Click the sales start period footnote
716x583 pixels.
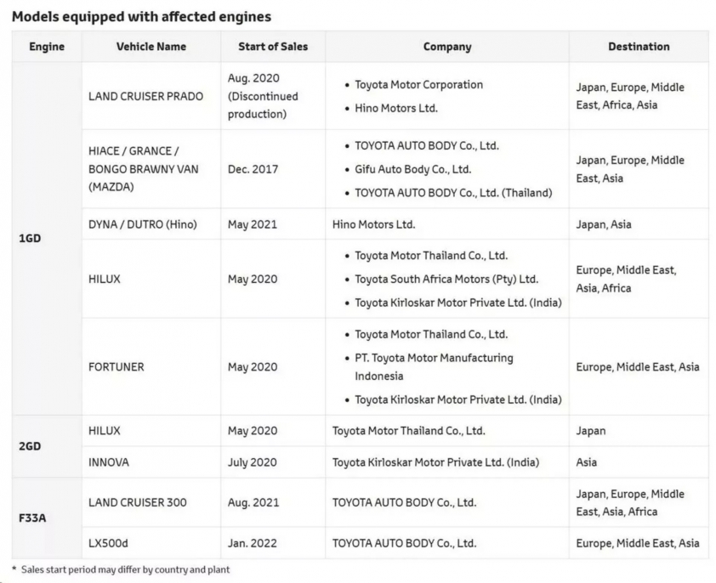(121, 569)
